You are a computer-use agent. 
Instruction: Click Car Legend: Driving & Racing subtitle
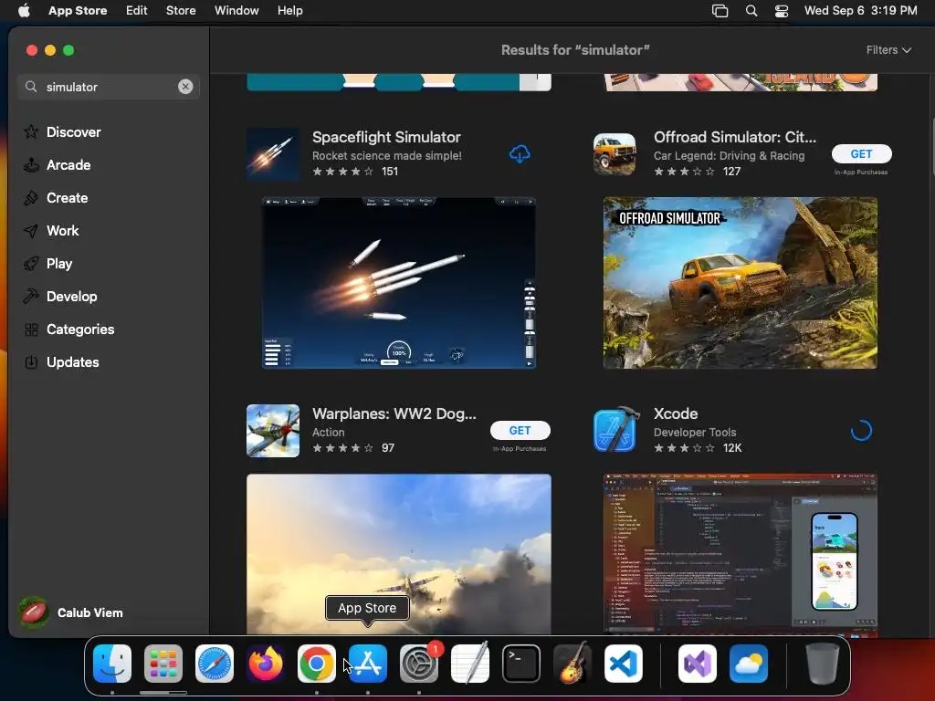(x=730, y=155)
